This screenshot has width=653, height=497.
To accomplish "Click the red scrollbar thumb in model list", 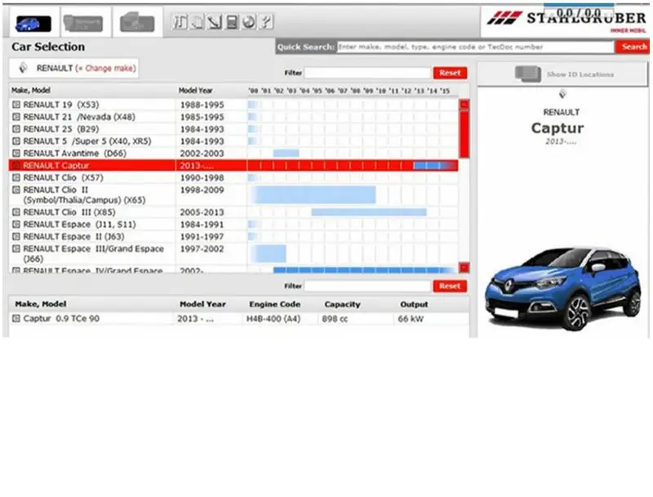I will (x=464, y=134).
